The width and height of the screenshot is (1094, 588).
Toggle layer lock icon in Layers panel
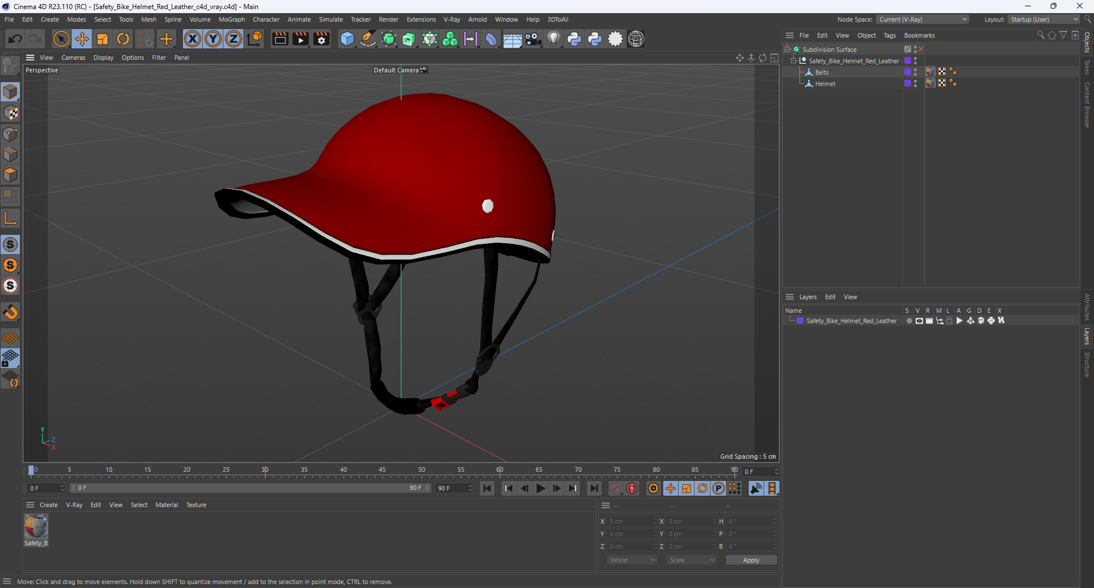(949, 321)
